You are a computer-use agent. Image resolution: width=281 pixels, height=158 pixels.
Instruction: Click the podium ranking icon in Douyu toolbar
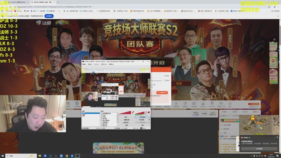click(x=203, y=103)
